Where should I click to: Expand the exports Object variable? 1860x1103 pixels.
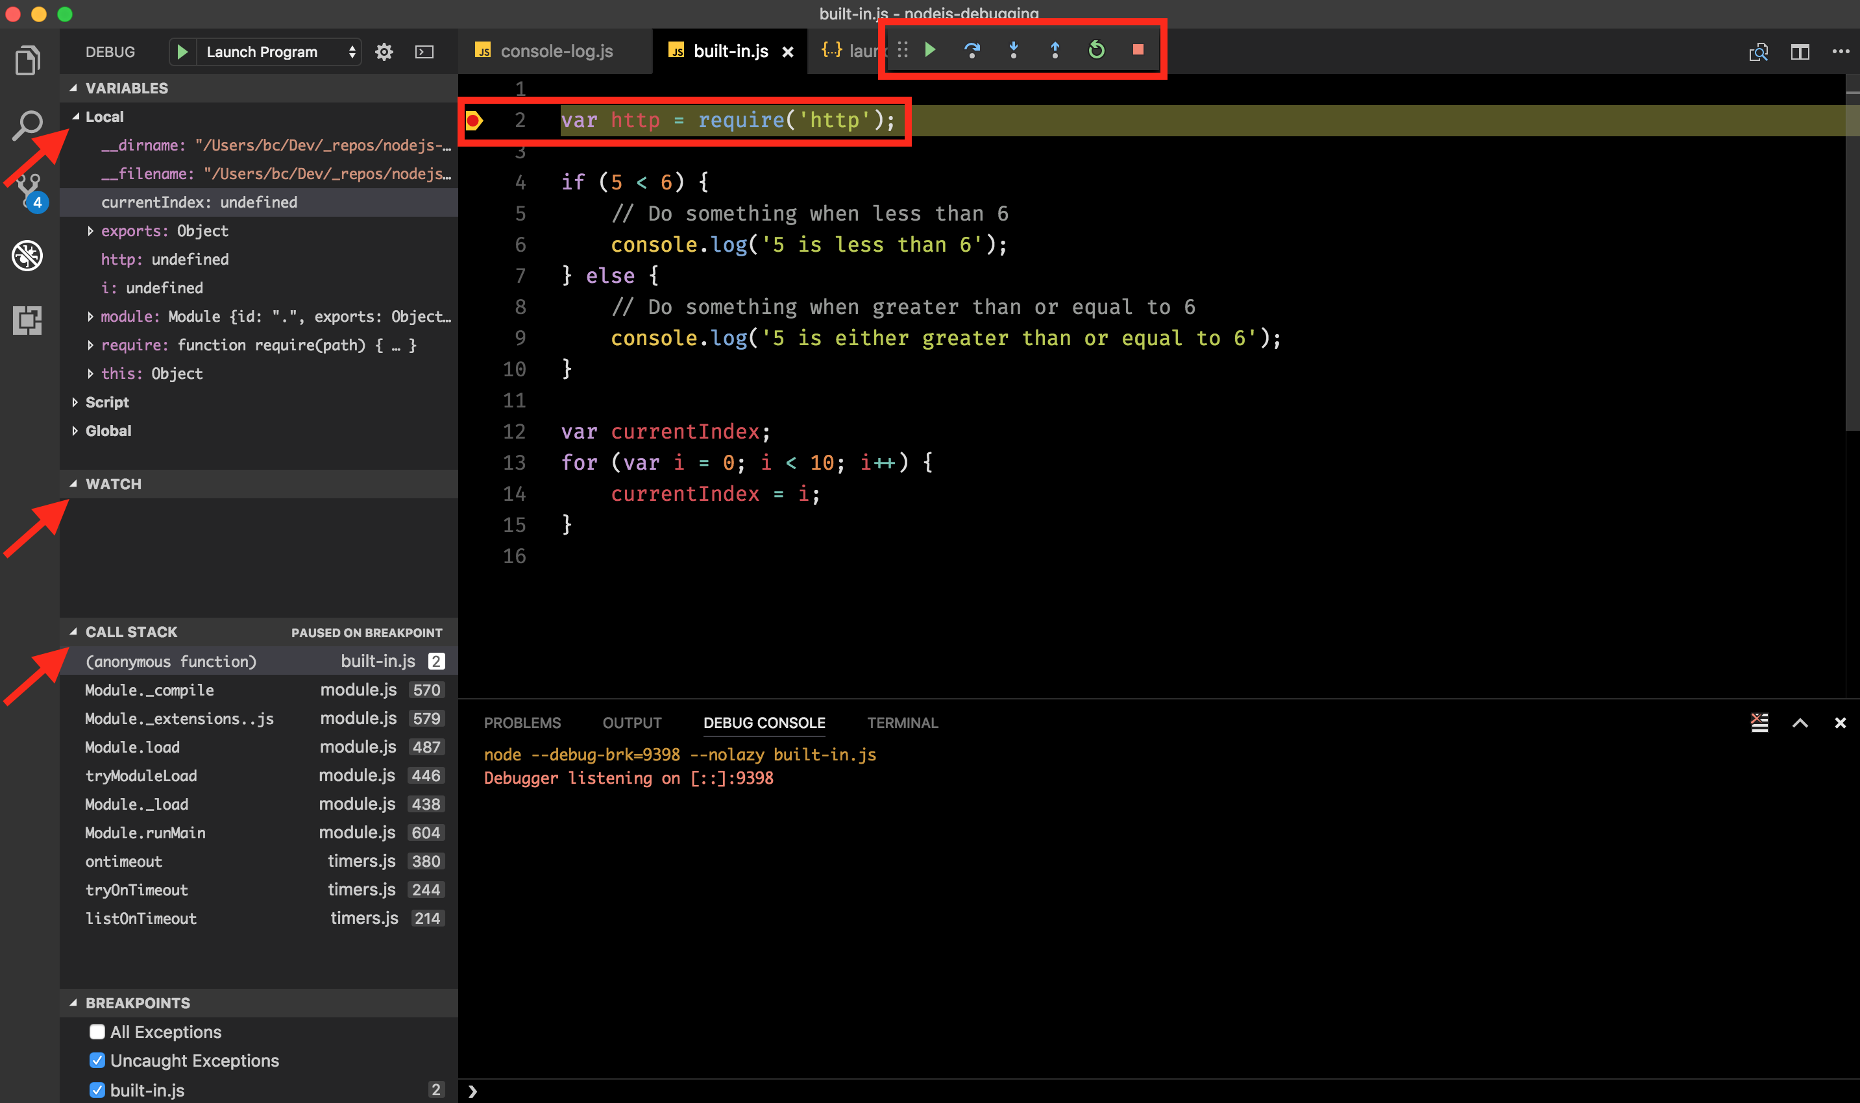tap(90, 231)
